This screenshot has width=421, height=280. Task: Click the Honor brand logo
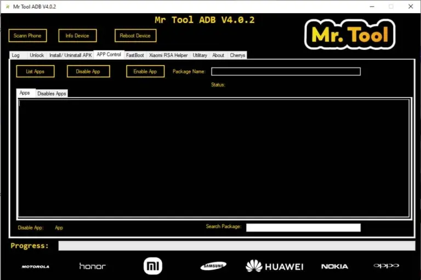coord(93,266)
